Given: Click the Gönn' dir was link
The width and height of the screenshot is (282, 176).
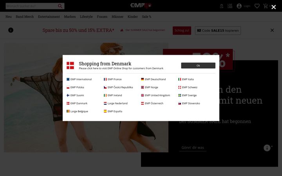Looking at the screenshot, I should (x=193, y=147).
